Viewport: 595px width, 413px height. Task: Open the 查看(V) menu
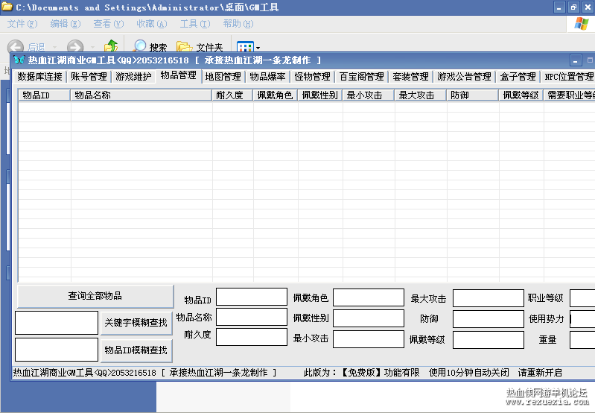click(109, 24)
